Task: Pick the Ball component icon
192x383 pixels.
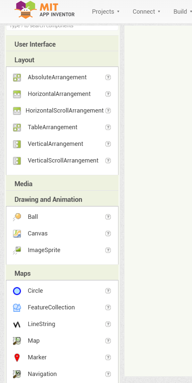Action: 17,217
